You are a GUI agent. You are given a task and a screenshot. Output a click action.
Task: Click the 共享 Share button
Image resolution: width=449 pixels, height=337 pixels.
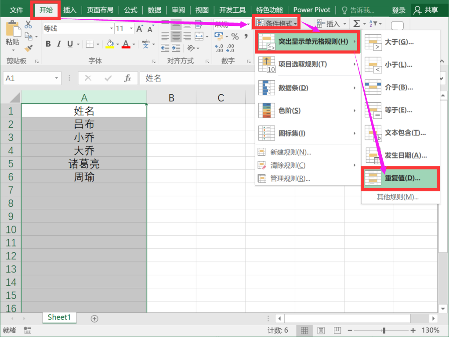pos(426,10)
